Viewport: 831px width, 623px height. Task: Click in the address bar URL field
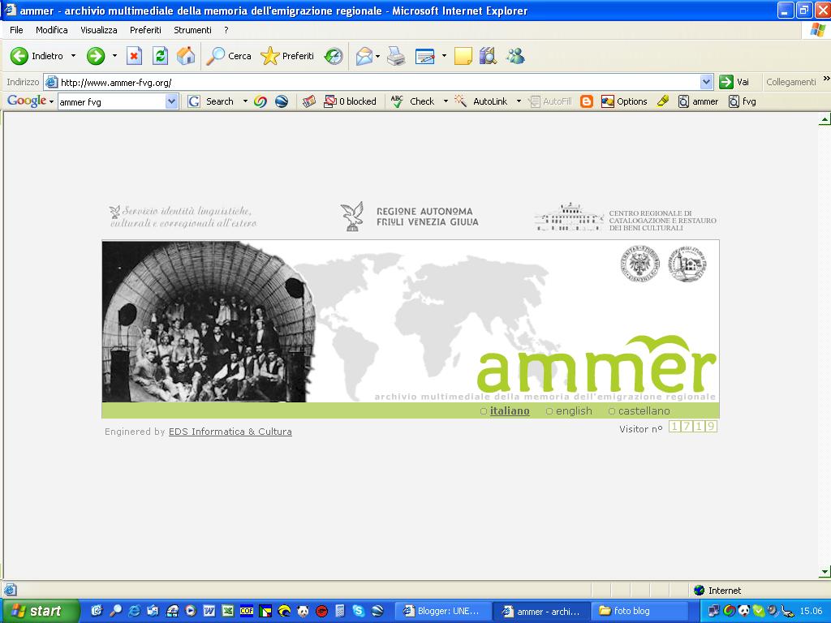click(379, 82)
